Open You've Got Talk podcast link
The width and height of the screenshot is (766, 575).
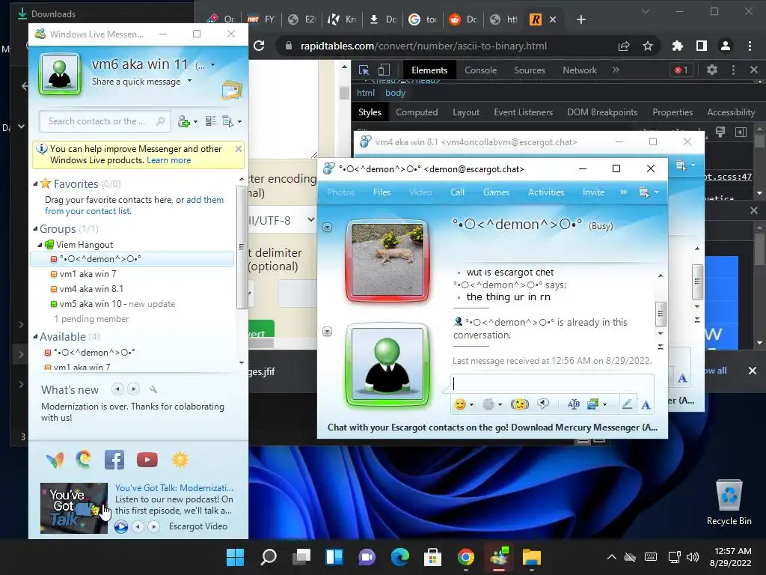coord(174,488)
